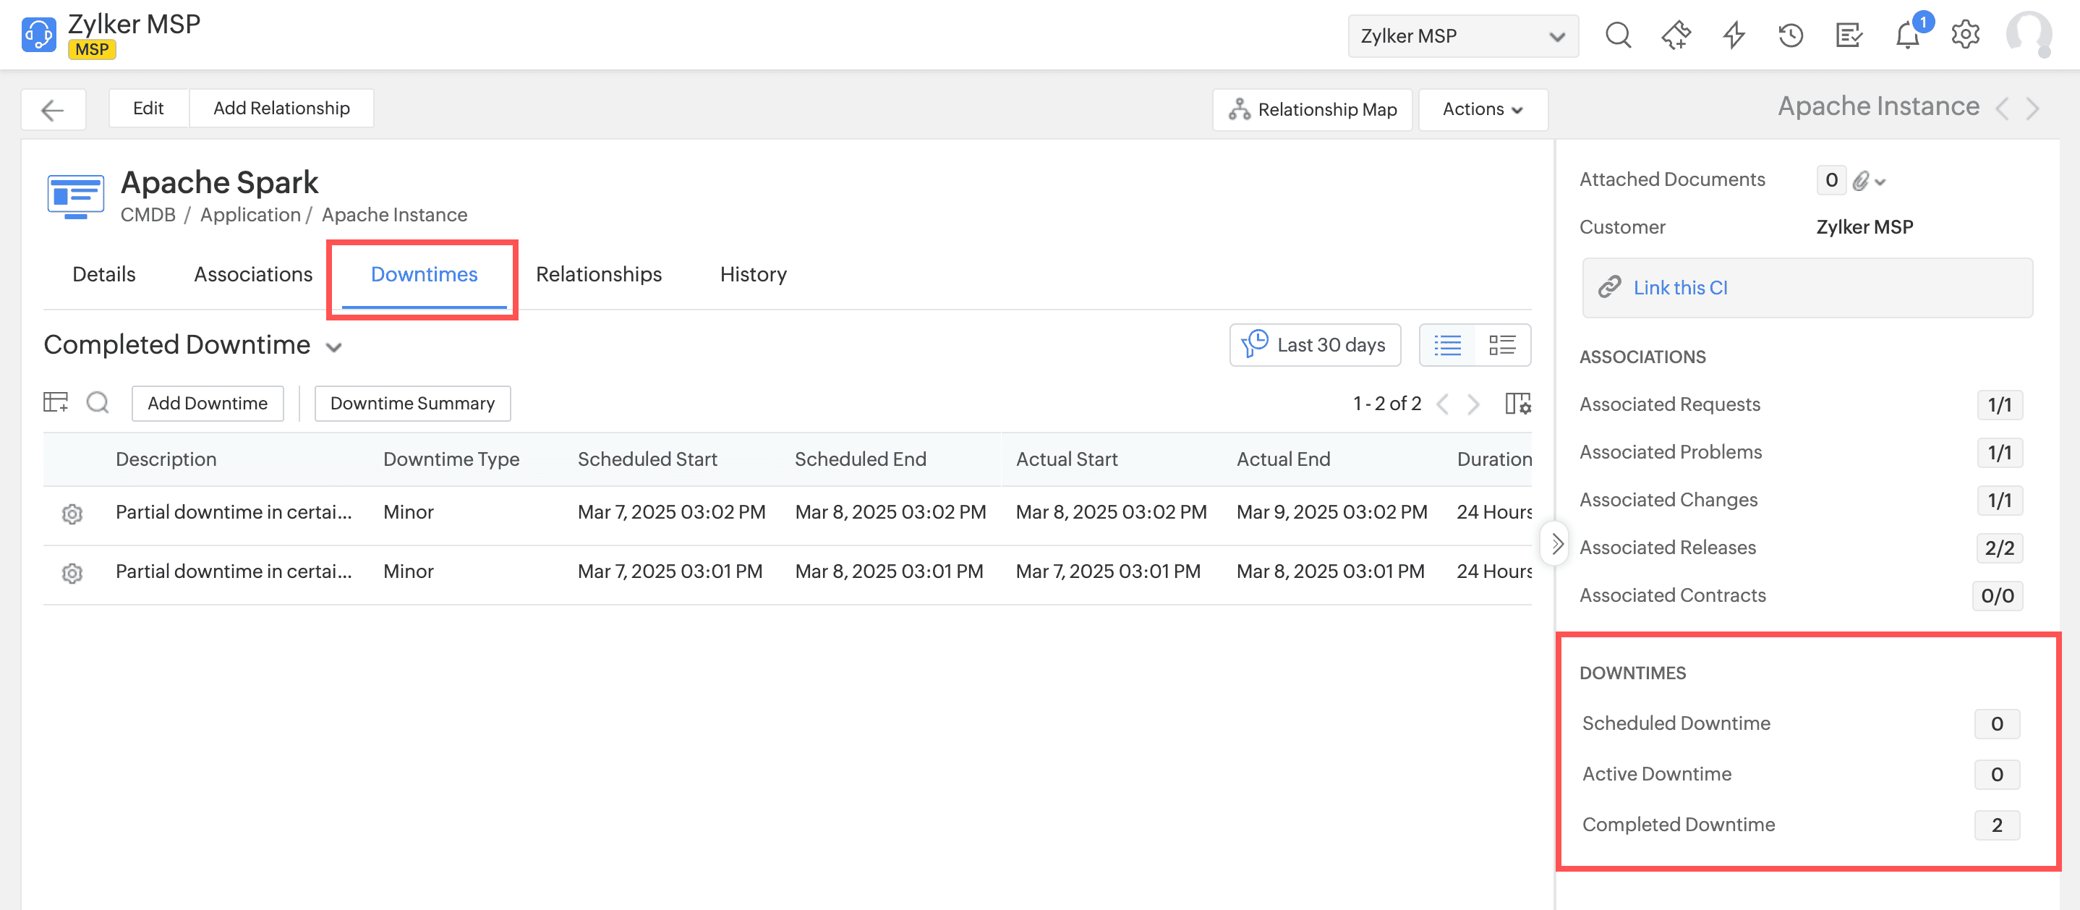Click the Associated Releases count badge
This screenshot has height=910, width=2080.
coord(1998,548)
